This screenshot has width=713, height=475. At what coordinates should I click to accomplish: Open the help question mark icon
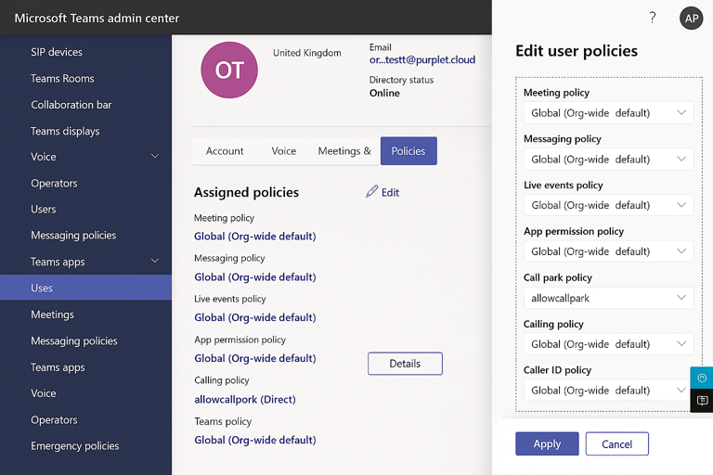[x=653, y=18]
